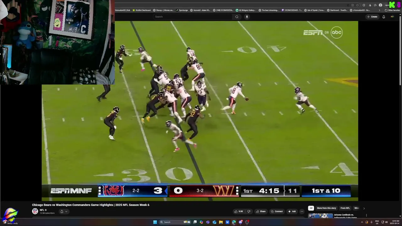Click the red-badged circular taskbar app

tap(247, 222)
